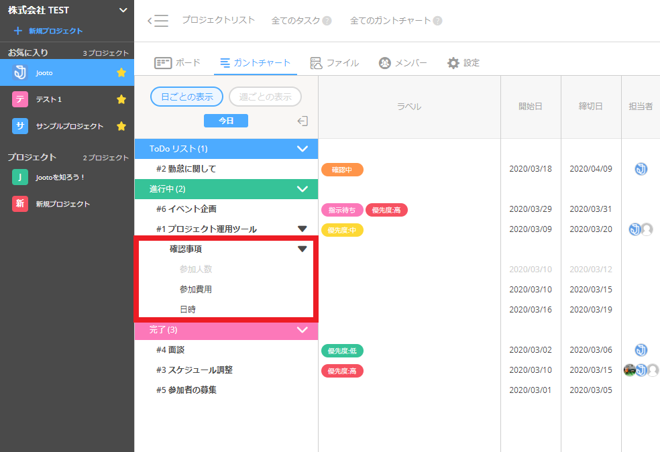Unstar the サンプルプロジェクト favorite
The height and width of the screenshot is (452, 660).
point(121,126)
